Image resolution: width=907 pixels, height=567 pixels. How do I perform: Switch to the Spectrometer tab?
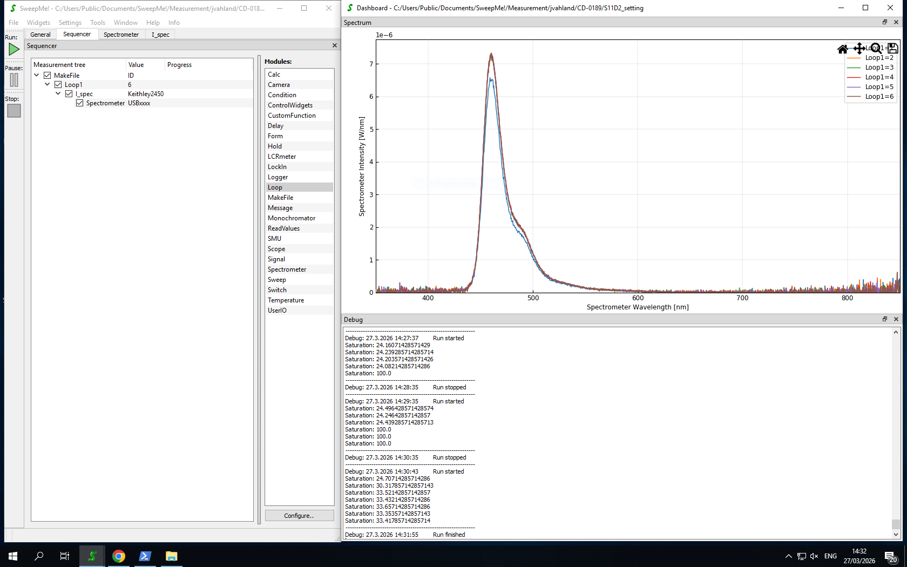click(121, 35)
